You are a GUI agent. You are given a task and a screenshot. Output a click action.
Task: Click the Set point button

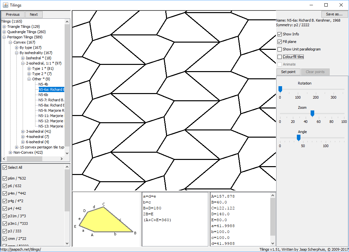(288, 72)
